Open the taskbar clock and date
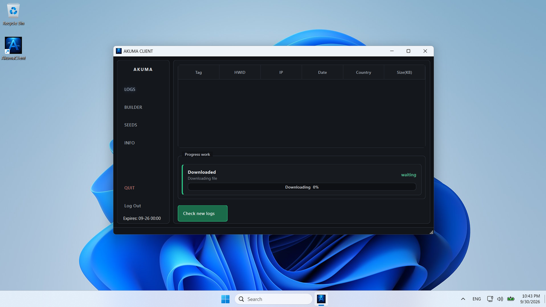This screenshot has height=307, width=546. pyautogui.click(x=531, y=299)
